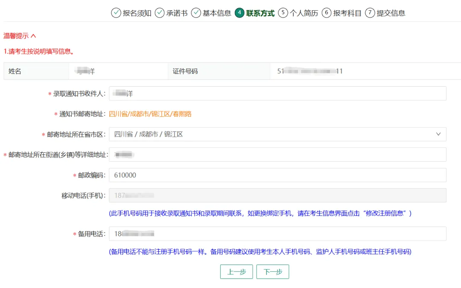Go to the 报名须知 step
Viewport: 461px width, 288px height.
tap(137, 13)
